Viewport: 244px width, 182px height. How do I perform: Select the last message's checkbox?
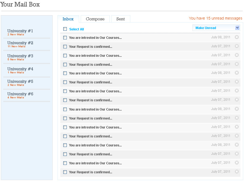pos(65,172)
